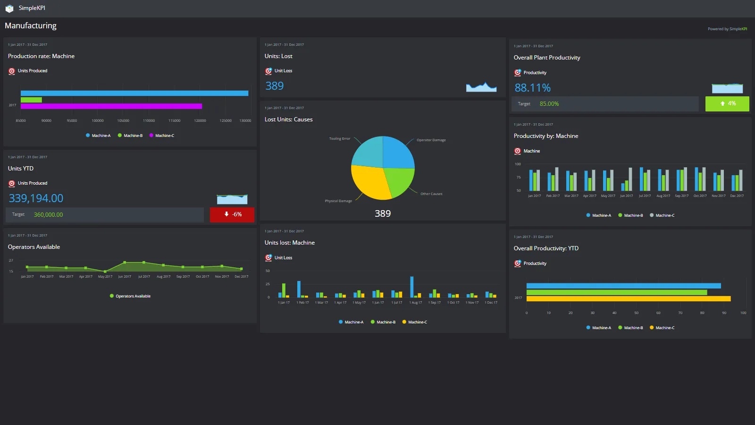Click the Units Produced KPI icon under Production rate
Viewport: 755px width, 425px height.
[x=12, y=71]
